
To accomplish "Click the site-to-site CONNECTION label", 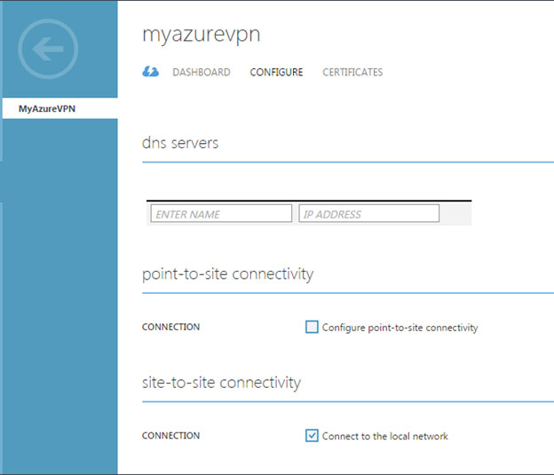I will click(x=170, y=435).
